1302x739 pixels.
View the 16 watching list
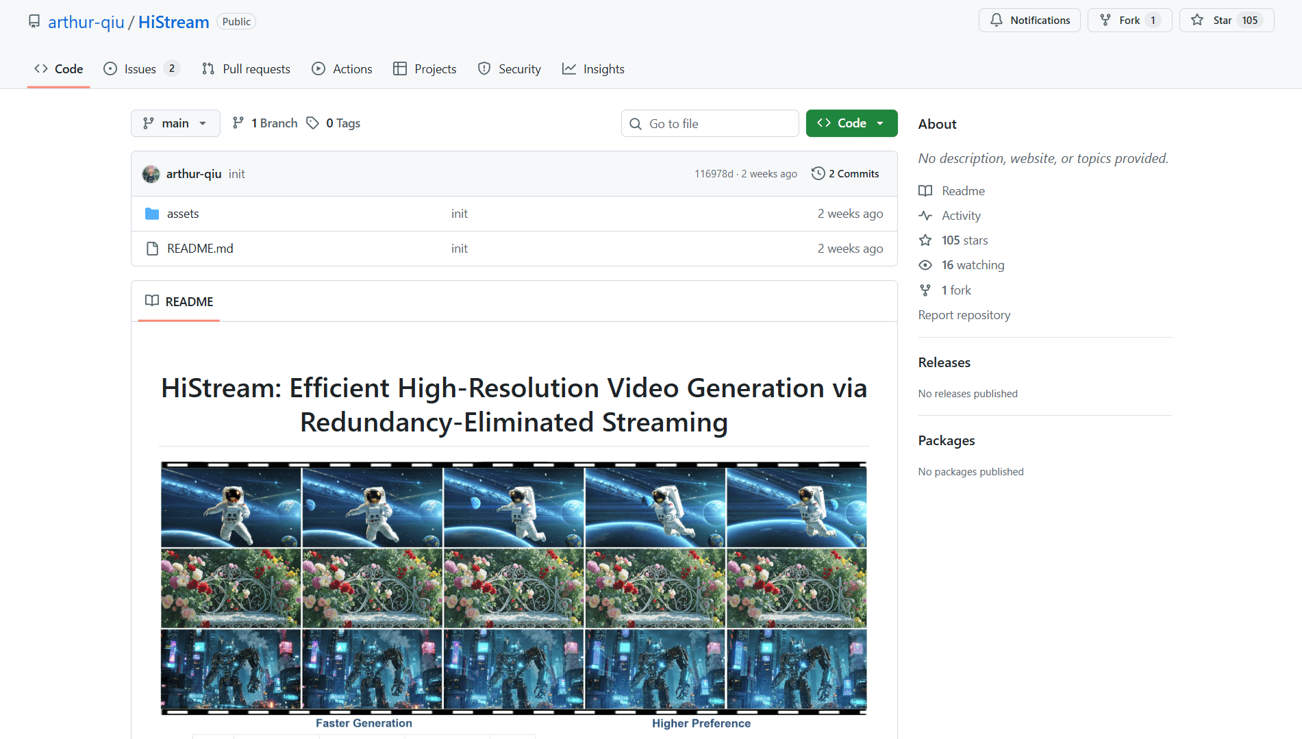click(972, 265)
